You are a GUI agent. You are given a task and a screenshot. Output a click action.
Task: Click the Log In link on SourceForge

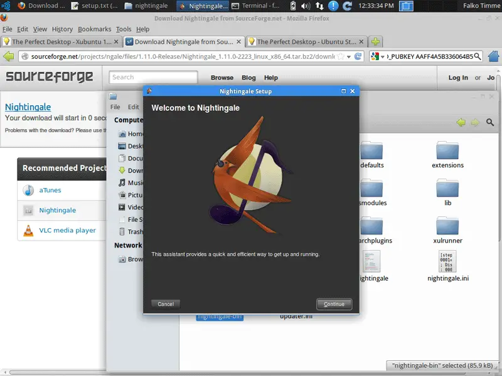[458, 78]
